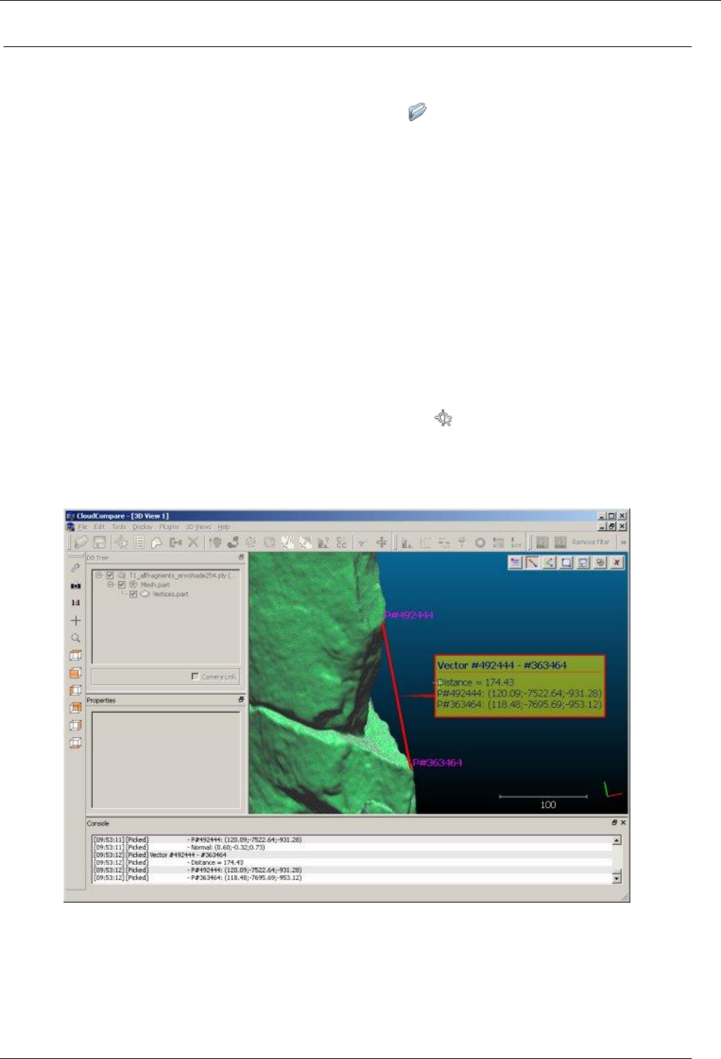Open the point list picking tool
This screenshot has height=1059, width=721.
coord(139,543)
